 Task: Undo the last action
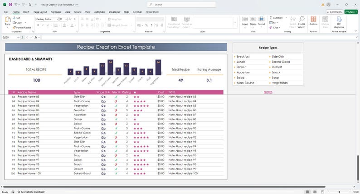coord(15,5)
